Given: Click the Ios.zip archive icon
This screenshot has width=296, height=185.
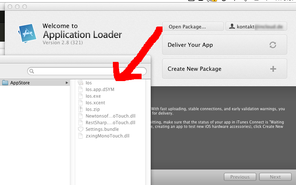Looking at the screenshot, I should click(x=81, y=109).
